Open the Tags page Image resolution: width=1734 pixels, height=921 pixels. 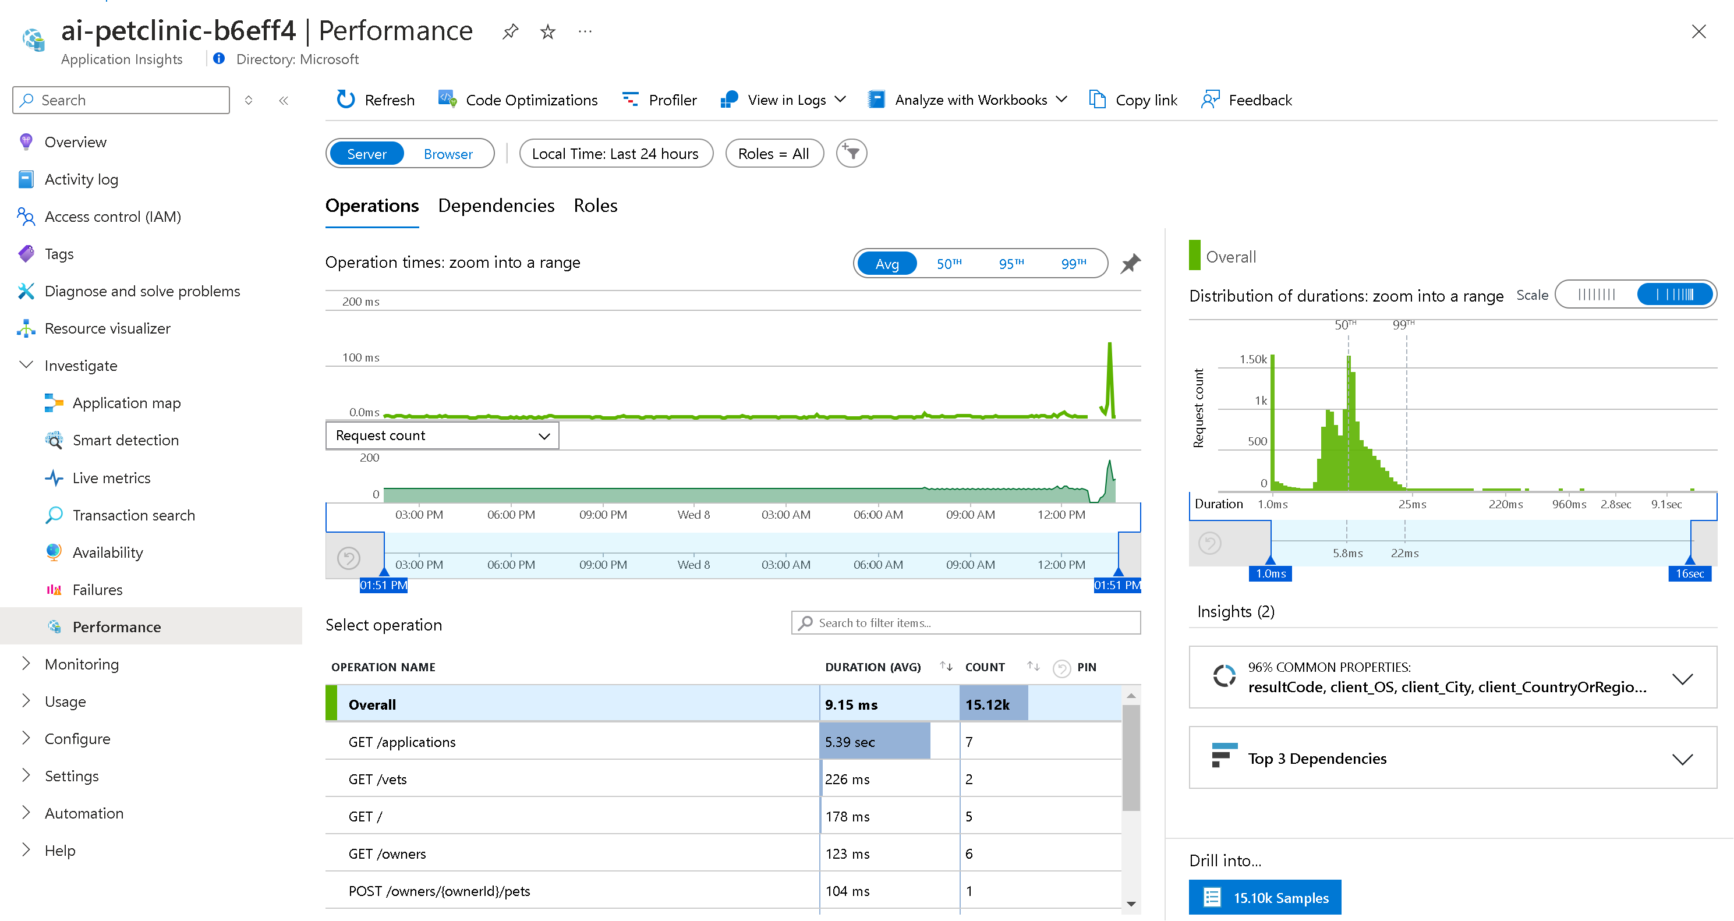click(59, 254)
